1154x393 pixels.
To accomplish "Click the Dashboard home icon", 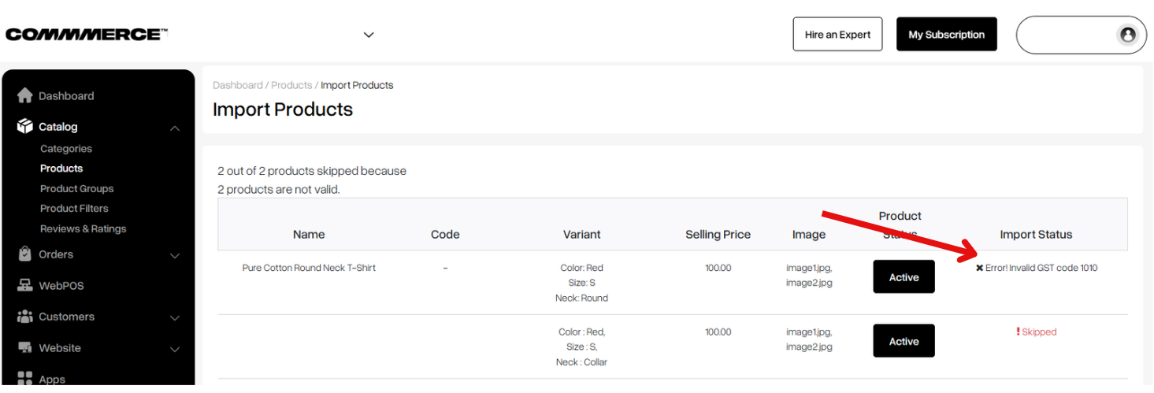I will (24, 95).
